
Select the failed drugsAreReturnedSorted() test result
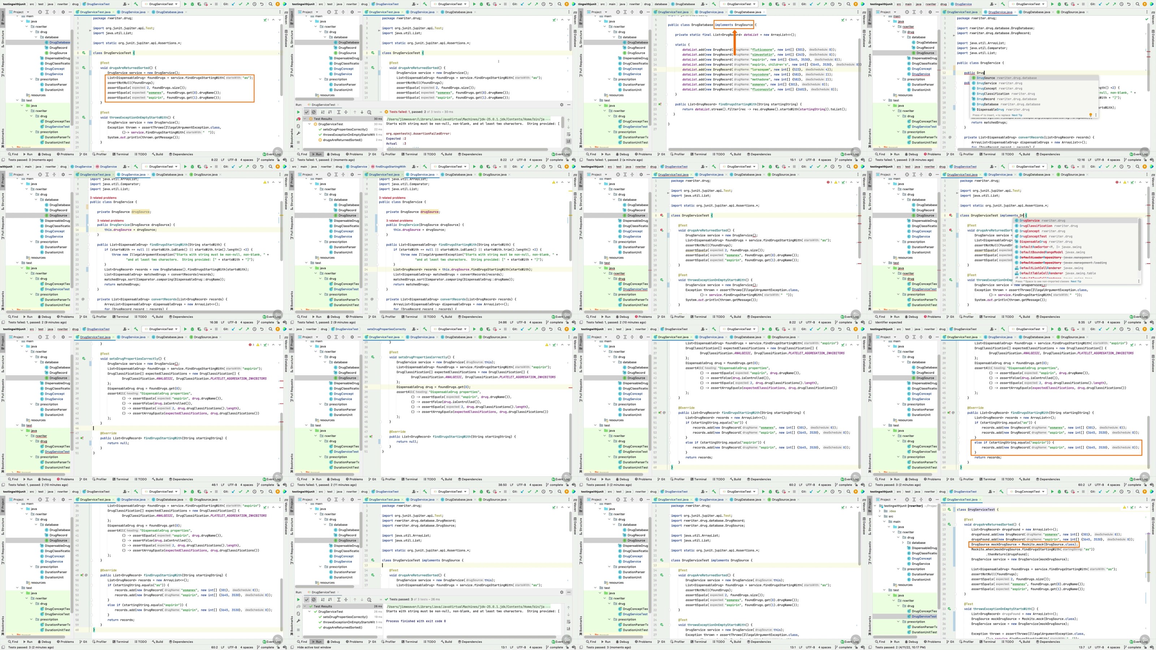click(343, 140)
